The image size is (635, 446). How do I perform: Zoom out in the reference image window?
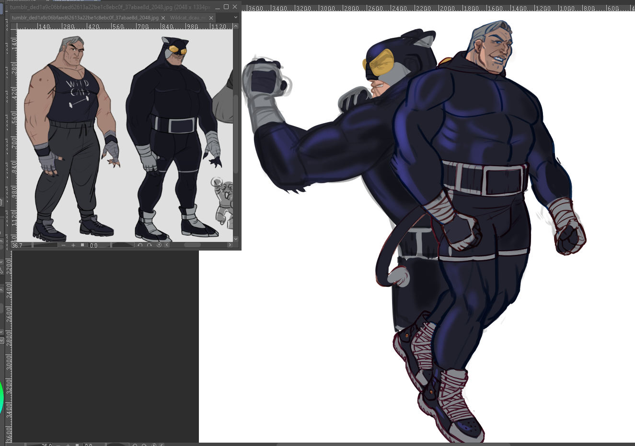click(64, 245)
